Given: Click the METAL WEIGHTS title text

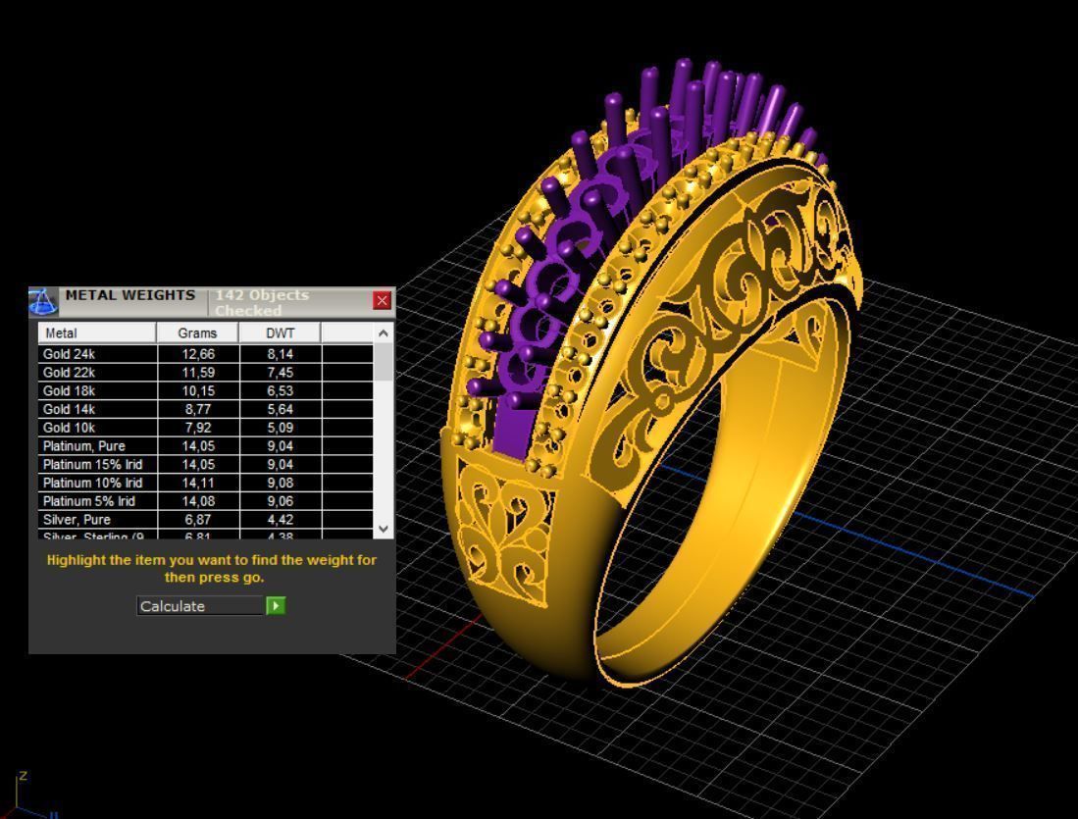Looking at the screenshot, I should (x=129, y=295).
